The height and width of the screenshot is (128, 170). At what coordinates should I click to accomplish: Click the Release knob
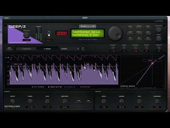121,101
